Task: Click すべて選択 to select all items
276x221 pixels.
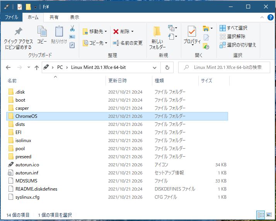Action: click(x=233, y=28)
